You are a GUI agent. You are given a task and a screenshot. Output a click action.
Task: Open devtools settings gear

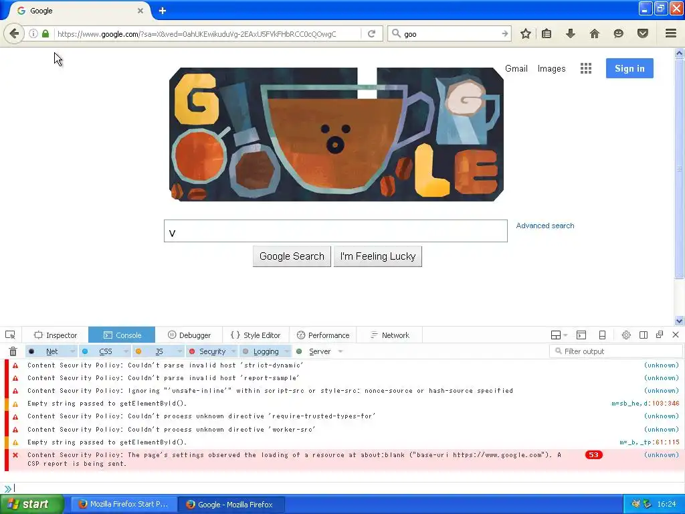tap(626, 335)
